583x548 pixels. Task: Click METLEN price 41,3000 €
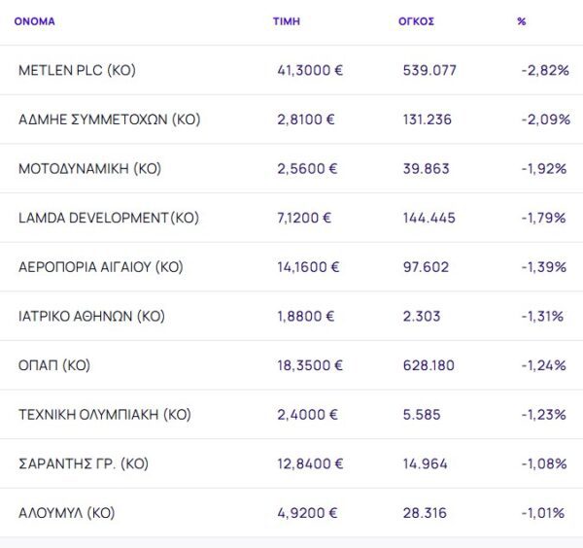[310, 70]
